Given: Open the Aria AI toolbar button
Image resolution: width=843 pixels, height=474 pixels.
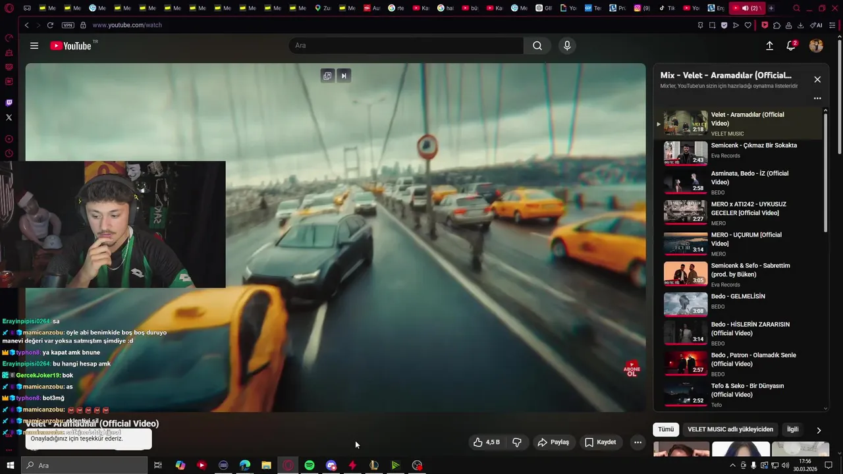Looking at the screenshot, I should 816,25.
